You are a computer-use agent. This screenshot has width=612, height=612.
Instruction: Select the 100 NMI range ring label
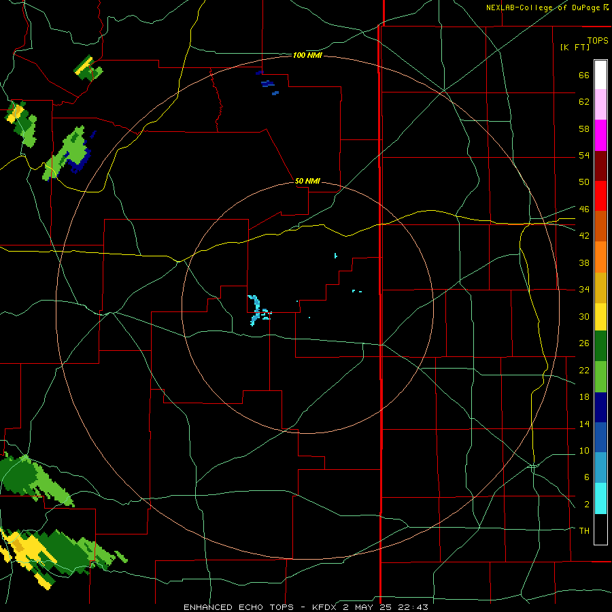[x=307, y=55]
